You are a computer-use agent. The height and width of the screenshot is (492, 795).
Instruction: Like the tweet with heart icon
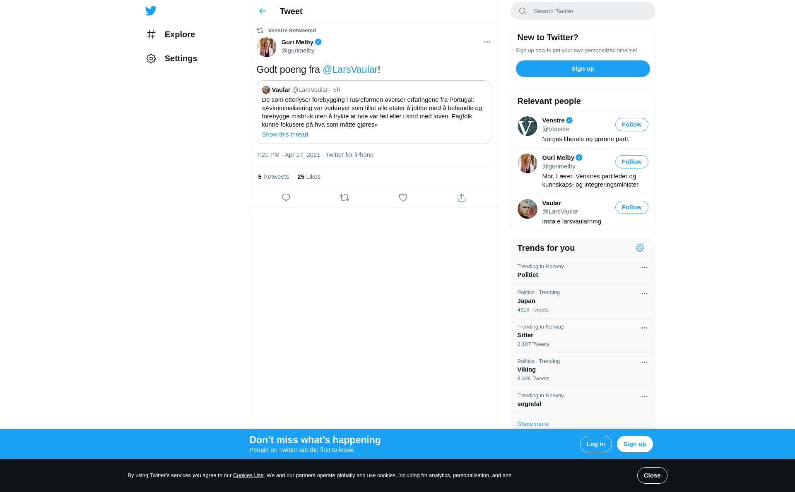[403, 198]
